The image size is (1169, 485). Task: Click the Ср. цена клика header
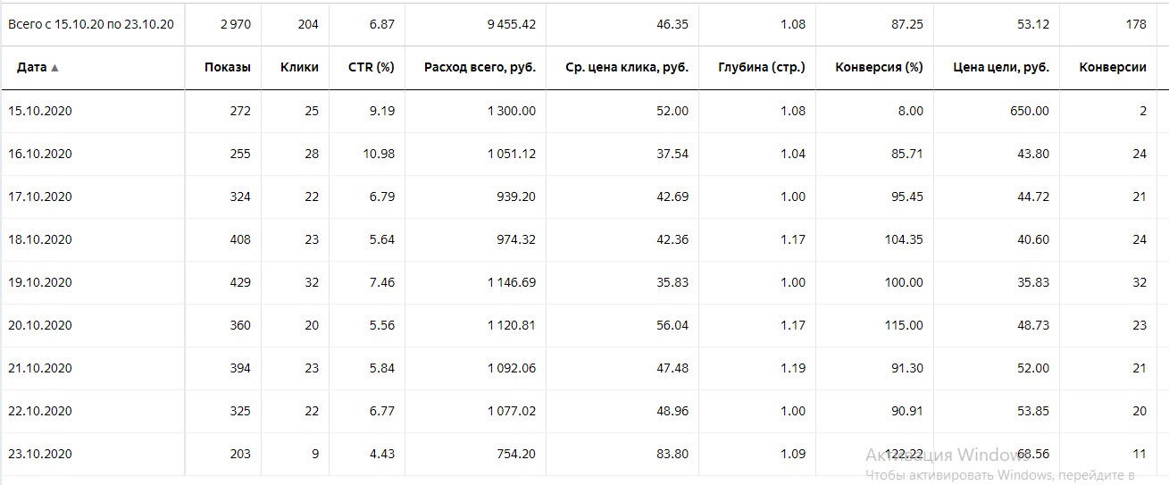click(627, 68)
